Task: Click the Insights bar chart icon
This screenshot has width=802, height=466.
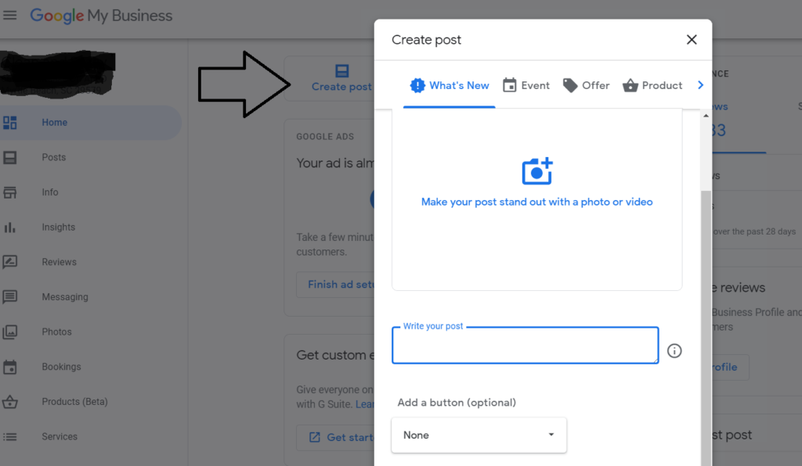Action: coord(9,227)
